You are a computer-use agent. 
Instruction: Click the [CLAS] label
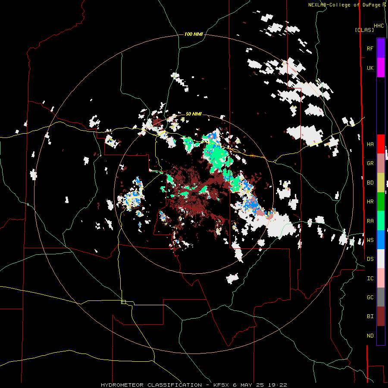pyautogui.click(x=364, y=30)
